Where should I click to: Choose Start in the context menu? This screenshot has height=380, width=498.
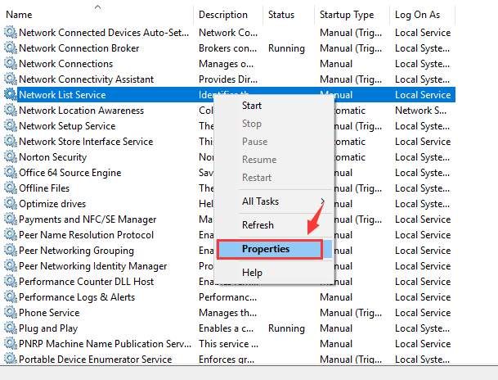[252, 106]
